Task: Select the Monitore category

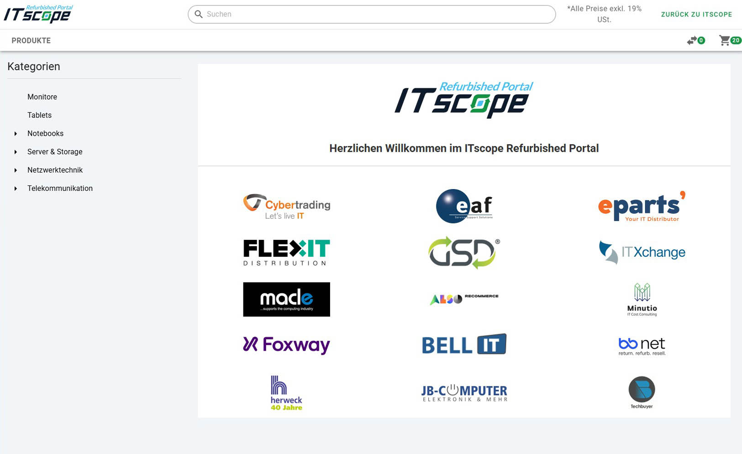Action: pyautogui.click(x=42, y=97)
